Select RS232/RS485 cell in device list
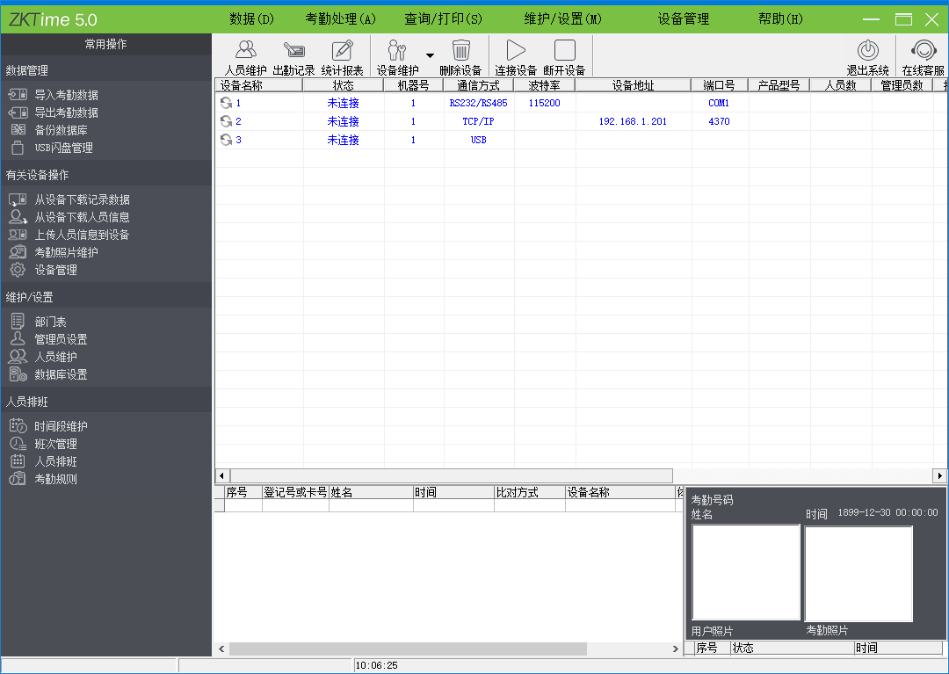Viewport: 949px width, 674px height. [x=478, y=103]
